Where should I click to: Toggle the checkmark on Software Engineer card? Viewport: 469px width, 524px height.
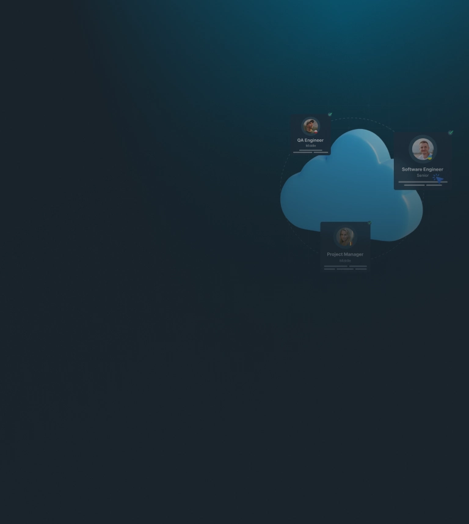[451, 132]
